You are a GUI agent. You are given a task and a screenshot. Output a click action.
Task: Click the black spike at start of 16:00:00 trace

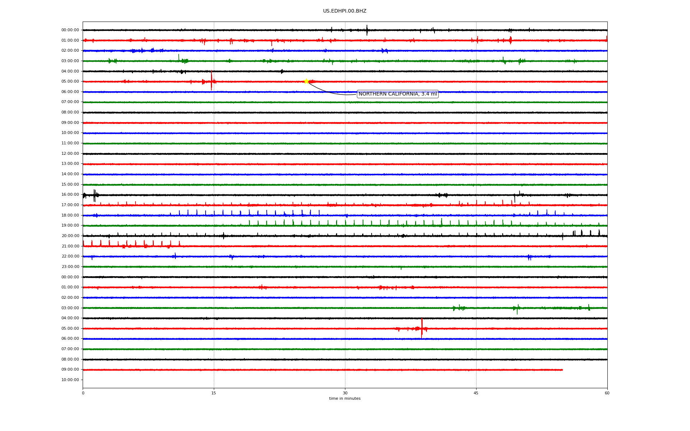[x=94, y=195]
